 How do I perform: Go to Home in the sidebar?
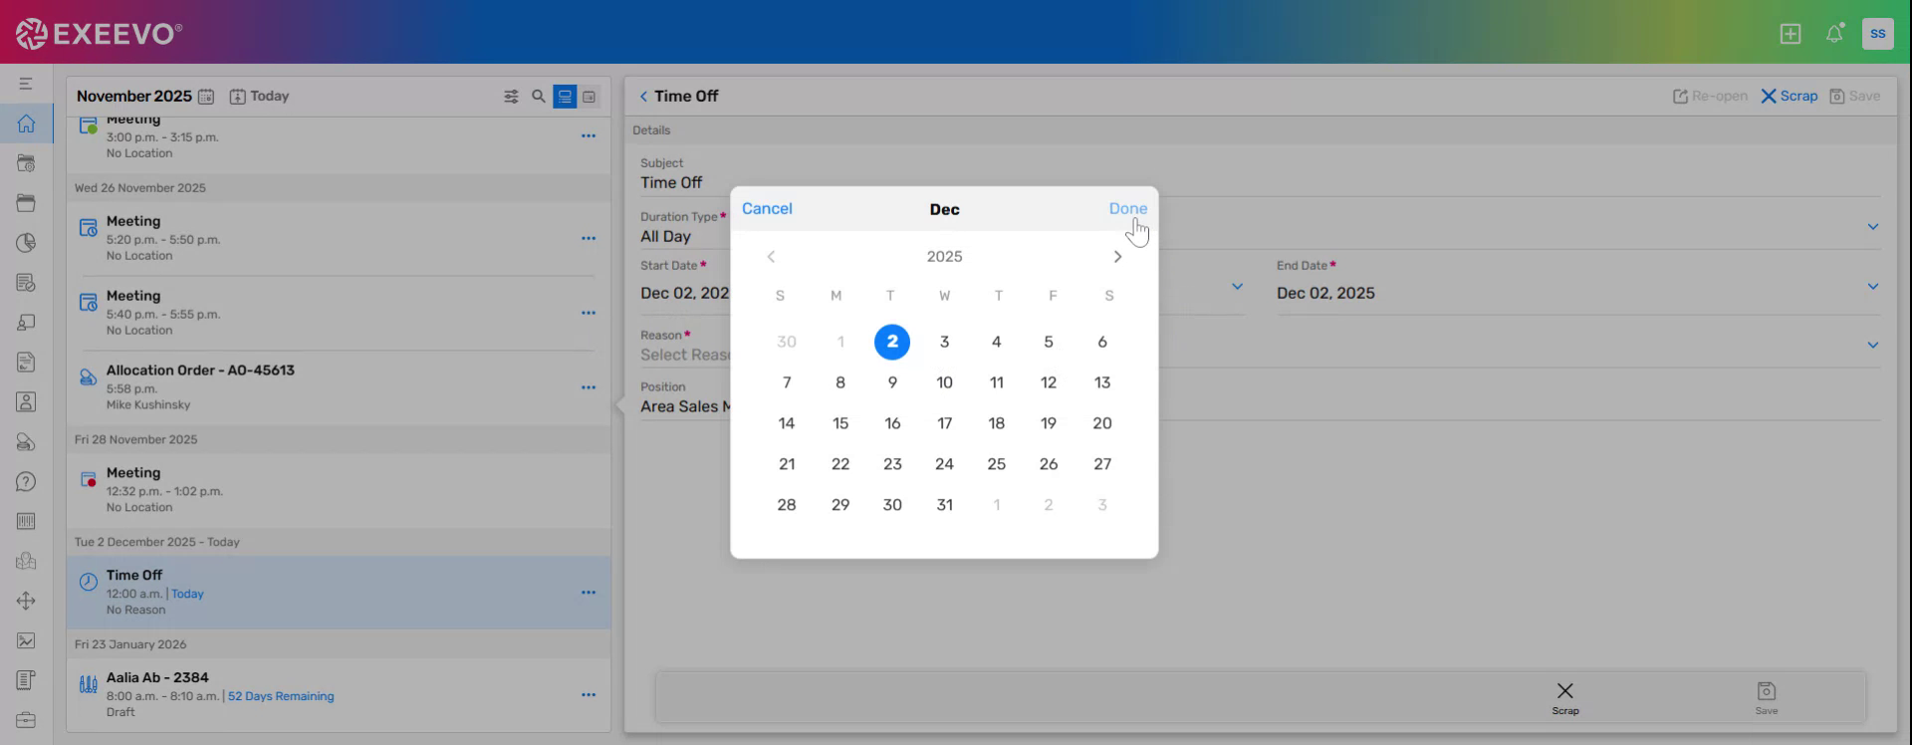(26, 124)
